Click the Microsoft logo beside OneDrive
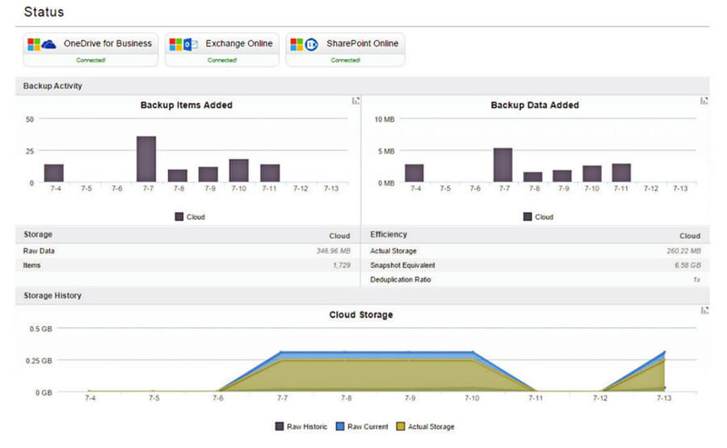727x448 pixels. [x=34, y=44]
